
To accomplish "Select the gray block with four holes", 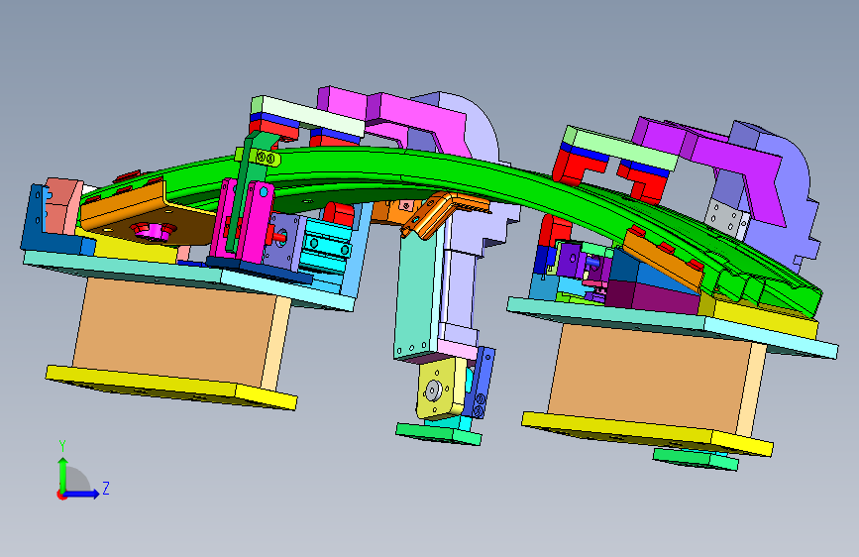I will click(726, 219).
